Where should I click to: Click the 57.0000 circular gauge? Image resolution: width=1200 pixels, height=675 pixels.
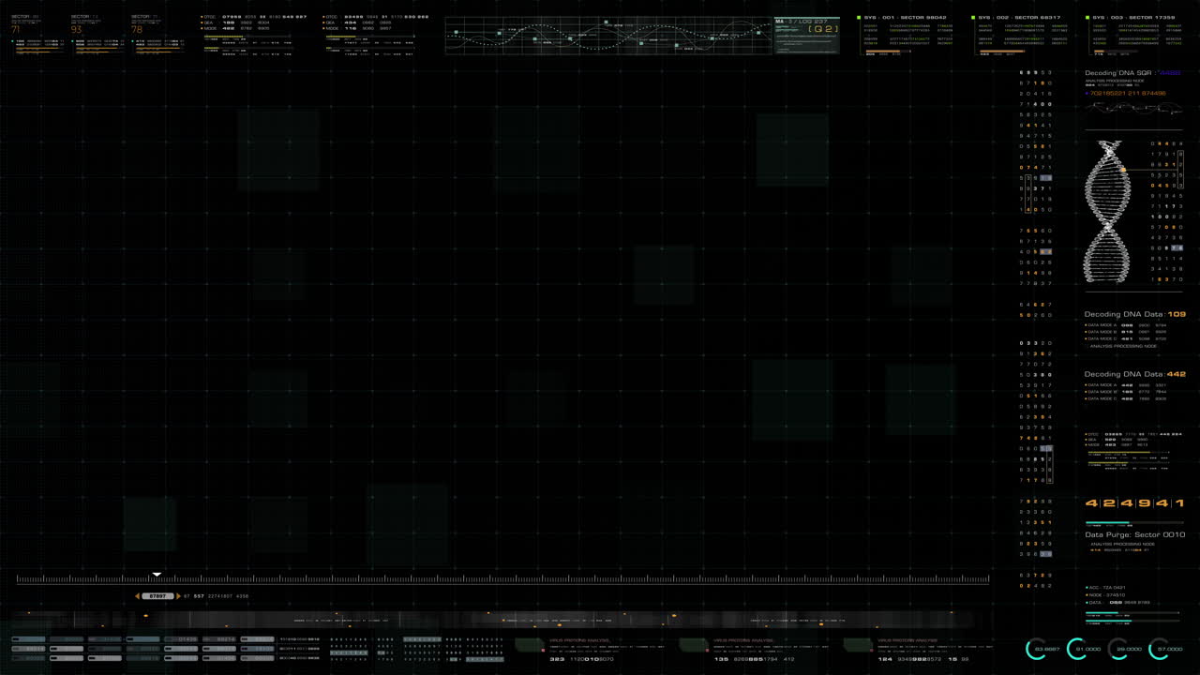tap(1160, 649)
